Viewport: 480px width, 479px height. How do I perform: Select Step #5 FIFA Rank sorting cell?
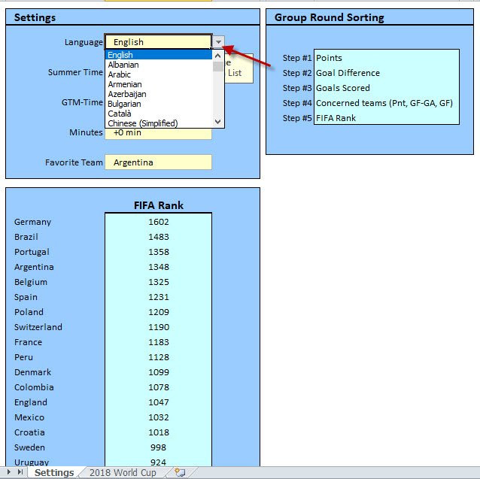(386, 118)
